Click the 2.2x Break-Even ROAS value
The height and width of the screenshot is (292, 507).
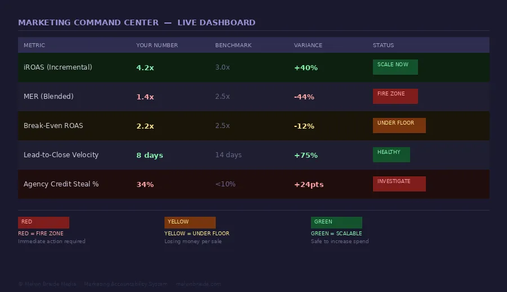(x=145, y=126)
